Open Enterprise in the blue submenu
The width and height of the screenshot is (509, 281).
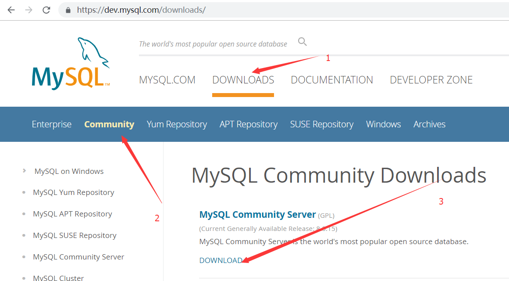point(52,124)
